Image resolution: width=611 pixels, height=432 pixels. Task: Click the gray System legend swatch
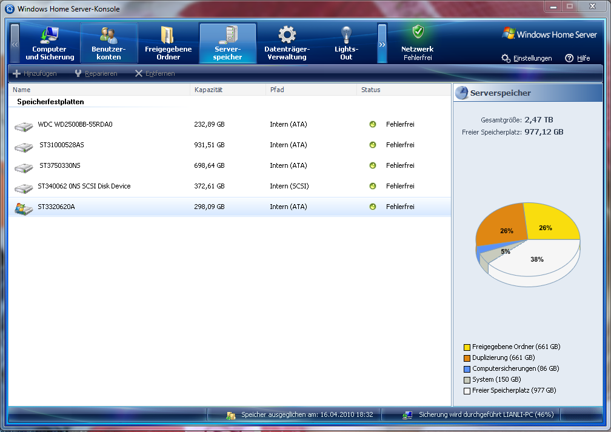[x=467, y=380]
